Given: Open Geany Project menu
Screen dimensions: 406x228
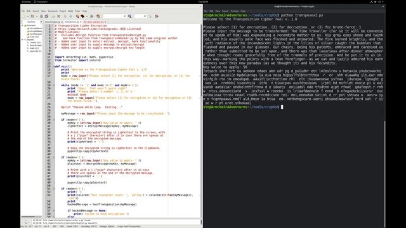Looking at the screenshot, I should click(x=63, y=11).
